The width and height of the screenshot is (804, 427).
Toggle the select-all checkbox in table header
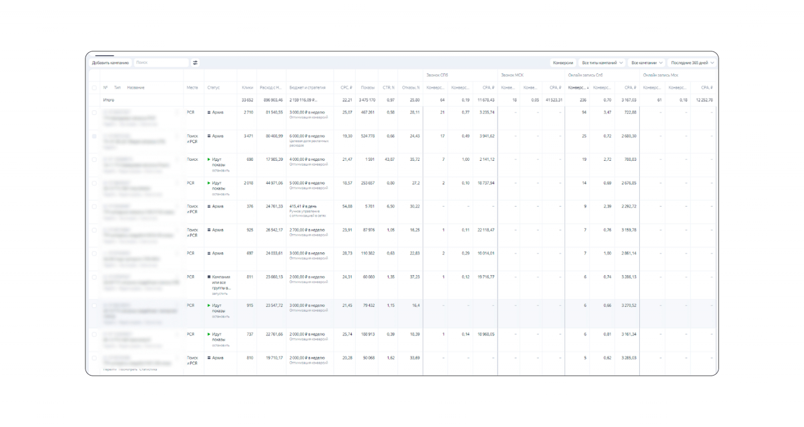[x=94, y=88]
